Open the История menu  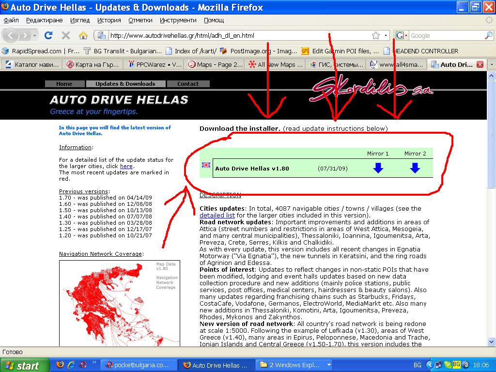[109, 20]
